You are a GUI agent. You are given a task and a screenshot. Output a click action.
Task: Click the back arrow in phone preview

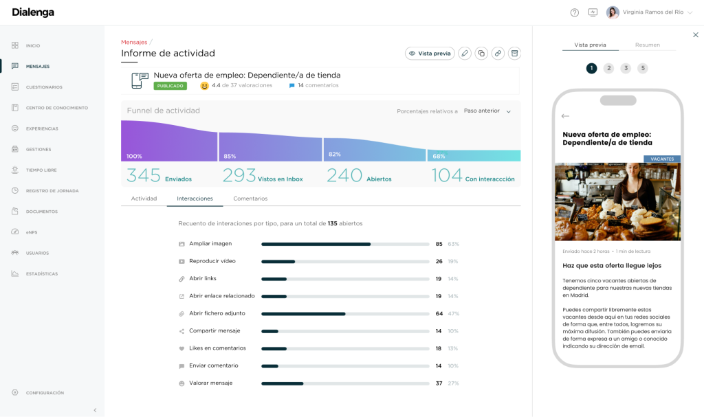click(565, 116)
